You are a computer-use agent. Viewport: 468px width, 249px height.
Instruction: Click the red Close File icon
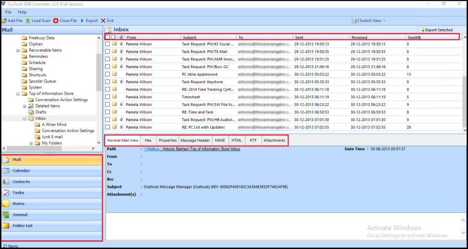point(56,21)
